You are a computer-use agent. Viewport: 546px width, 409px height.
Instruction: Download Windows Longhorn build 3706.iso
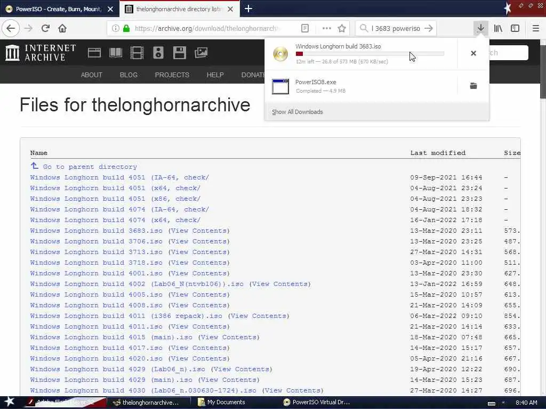(x=96, y=241)
